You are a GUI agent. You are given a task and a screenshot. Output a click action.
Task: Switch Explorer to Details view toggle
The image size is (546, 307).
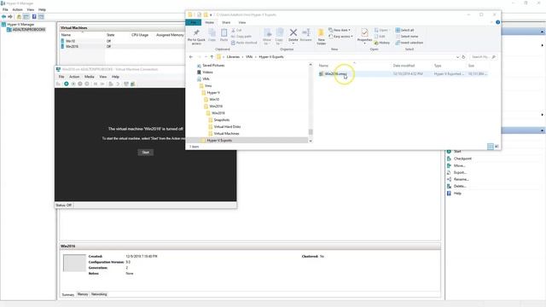491,147
